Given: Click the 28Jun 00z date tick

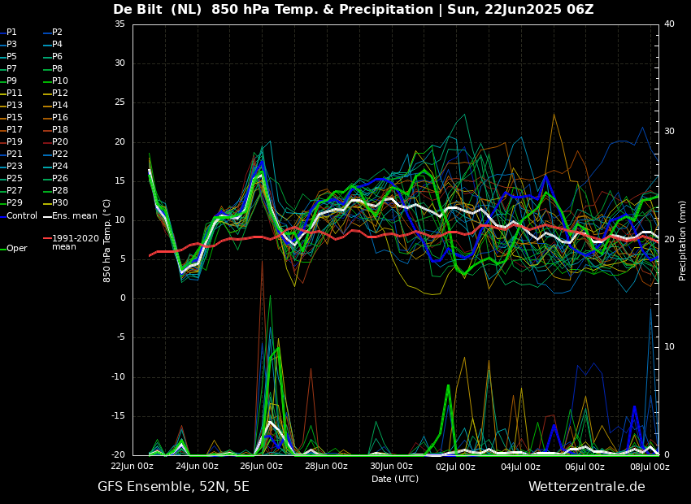Looking at the screenshot, I should click(x=326, y=467).
